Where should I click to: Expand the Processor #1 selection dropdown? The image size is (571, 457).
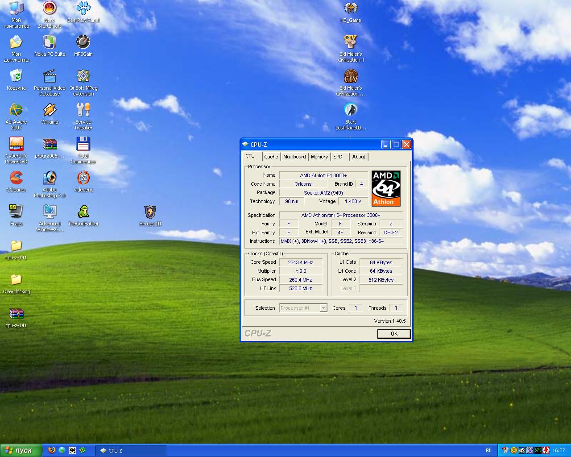pos(323,308)
